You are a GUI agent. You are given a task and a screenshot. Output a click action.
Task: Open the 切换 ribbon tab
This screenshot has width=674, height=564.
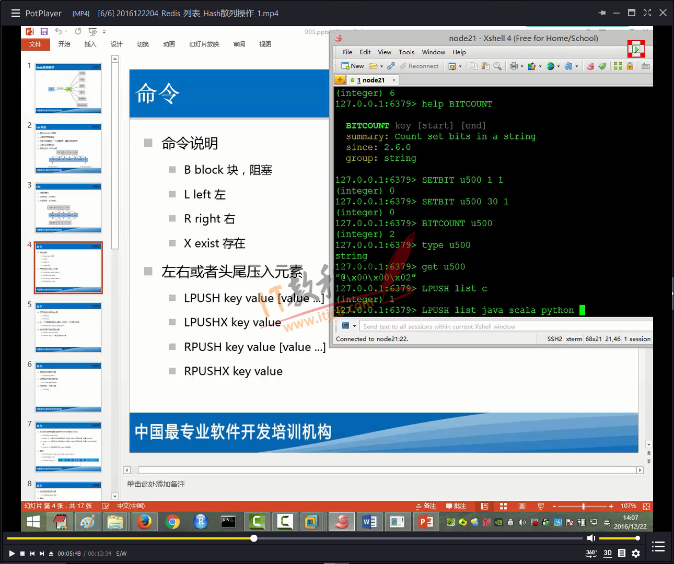[143, 44]
